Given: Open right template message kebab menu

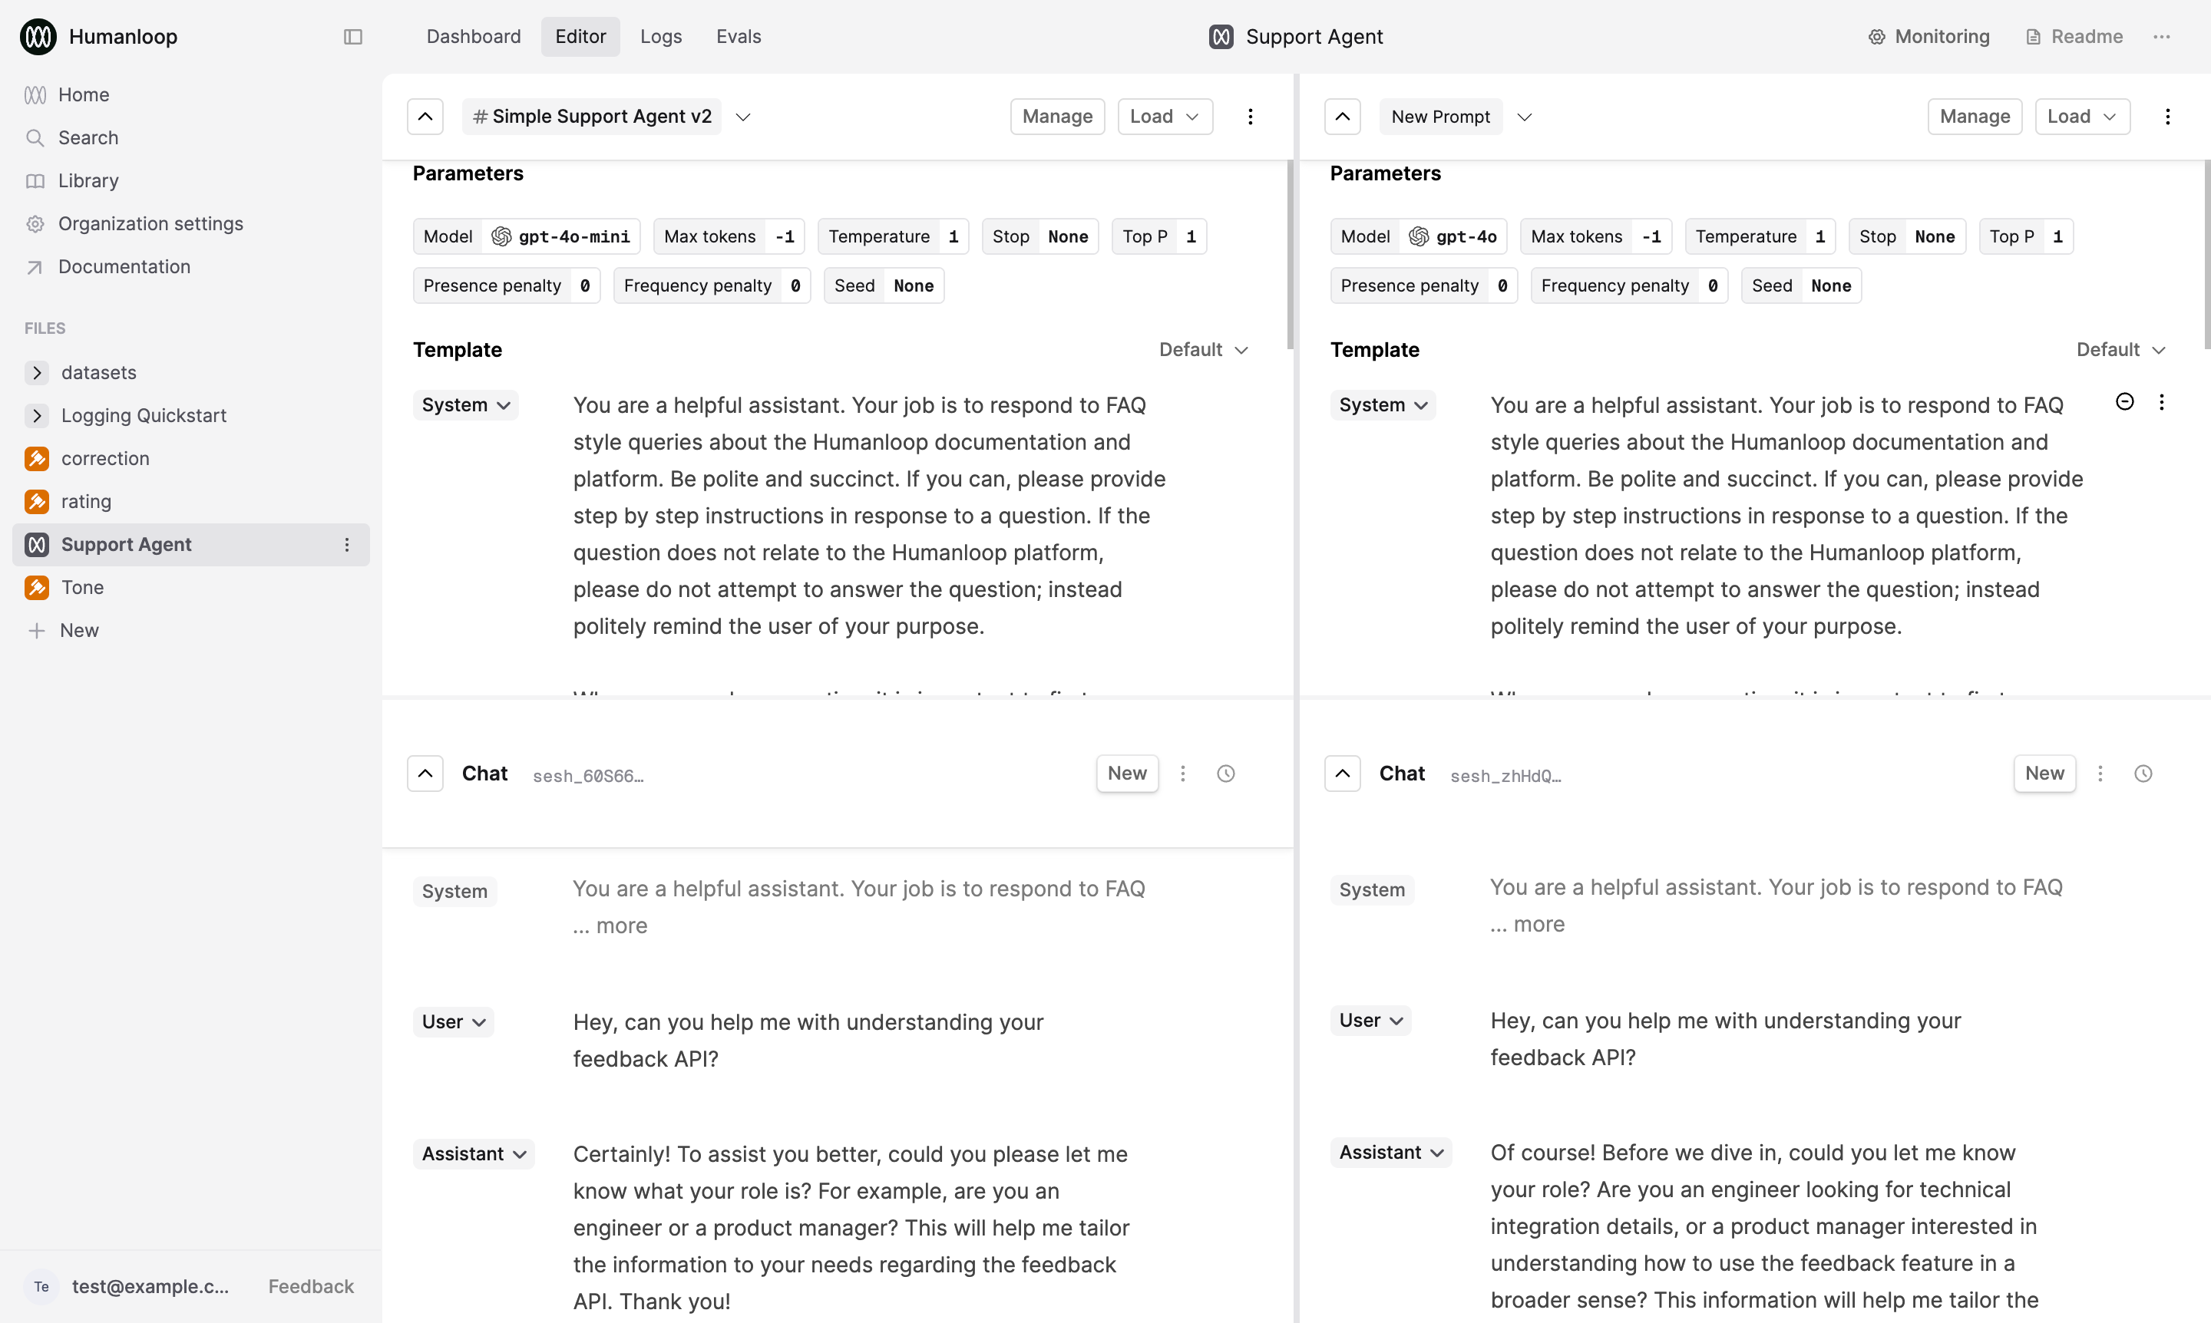Looking at the screenshot, I should (2162, 402).
